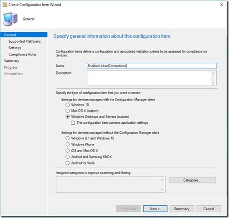The height and width of the screenshot is (218, 229).
Task: Click the wizard title bar icon
Action: (x=5, y=5)
